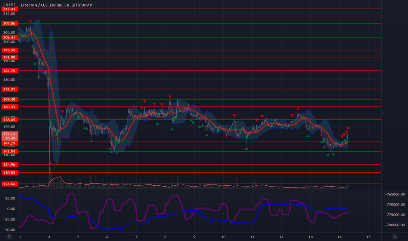Viewport: 408px width, 241px height.
Task: Select the 169.48 price level label
Action: click(10, 99)
